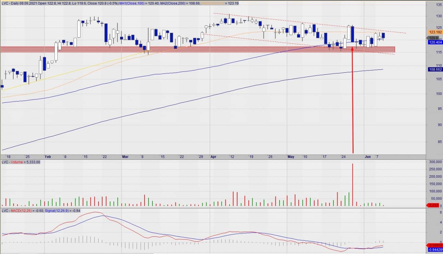
Task: Click the Jun label on date axis
Action: coord(367,157)
